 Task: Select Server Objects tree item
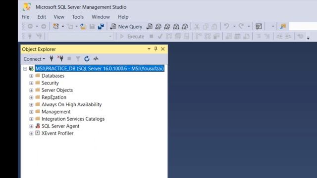tap(57, 90)
